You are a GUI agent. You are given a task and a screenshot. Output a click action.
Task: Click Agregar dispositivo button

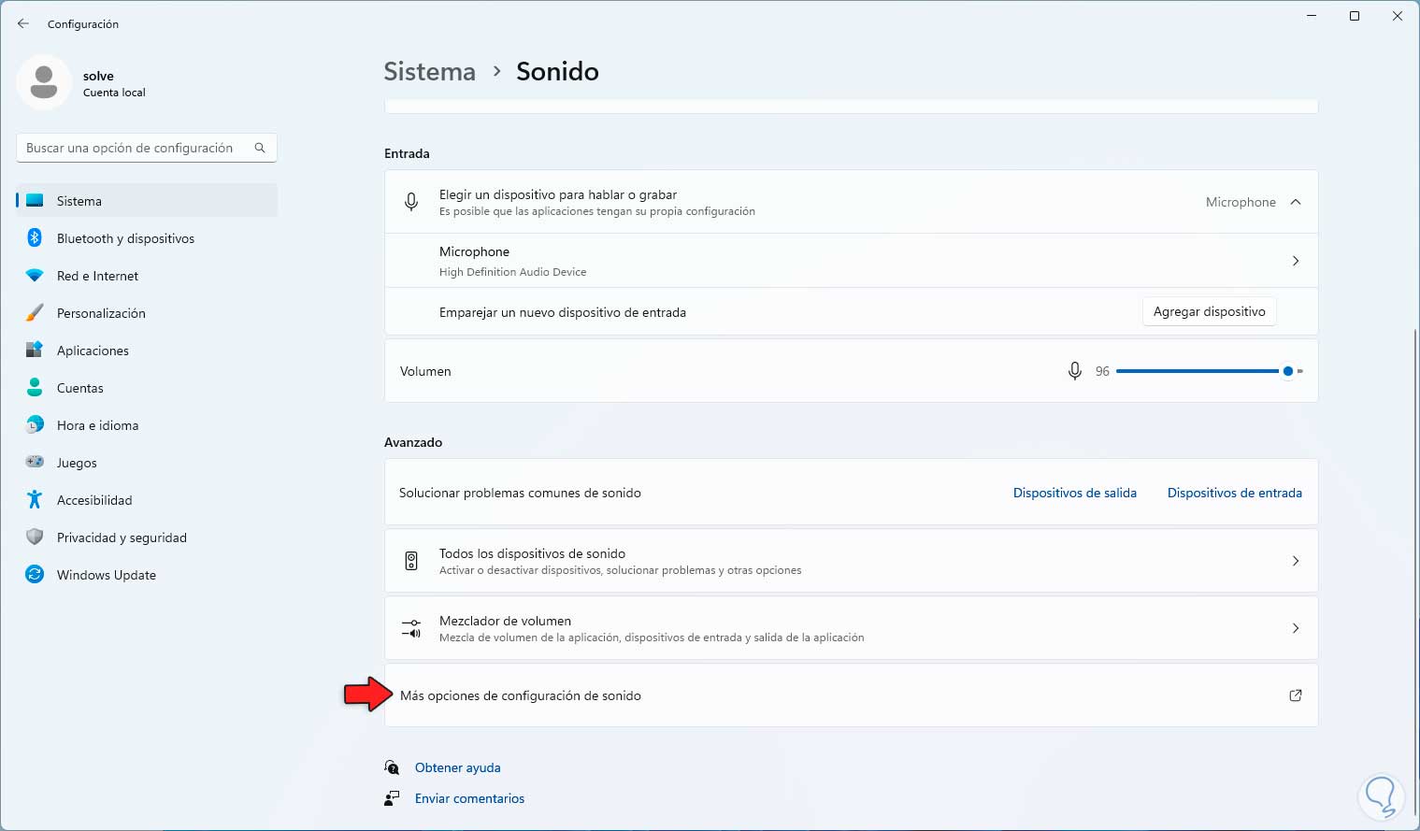pyautogui.click(x=1209, y=312)
